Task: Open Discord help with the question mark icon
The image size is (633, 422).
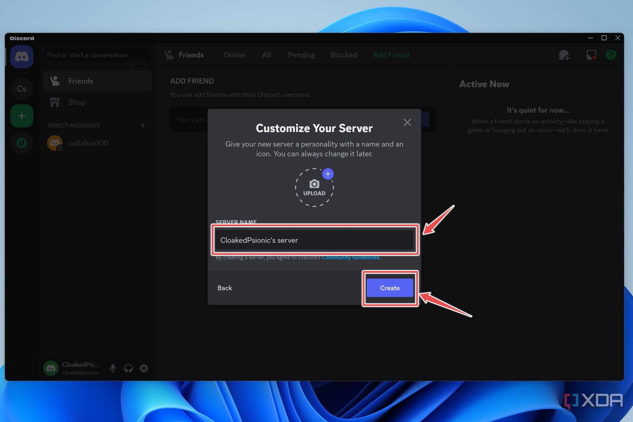Action: pos(611,55)
